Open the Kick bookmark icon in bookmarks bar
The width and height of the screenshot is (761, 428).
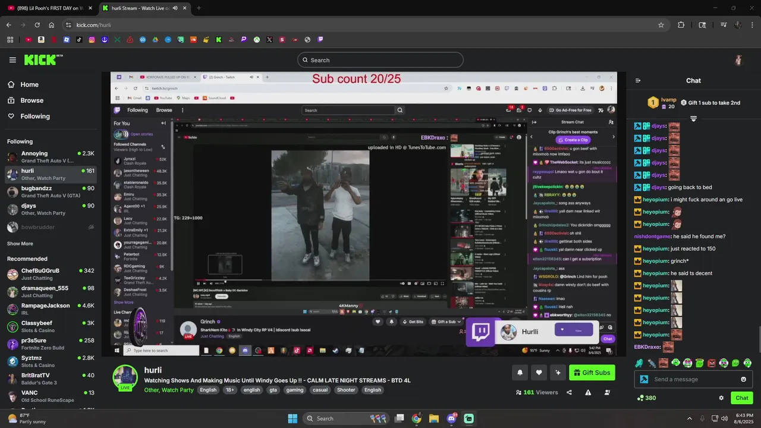coord(219,39)
